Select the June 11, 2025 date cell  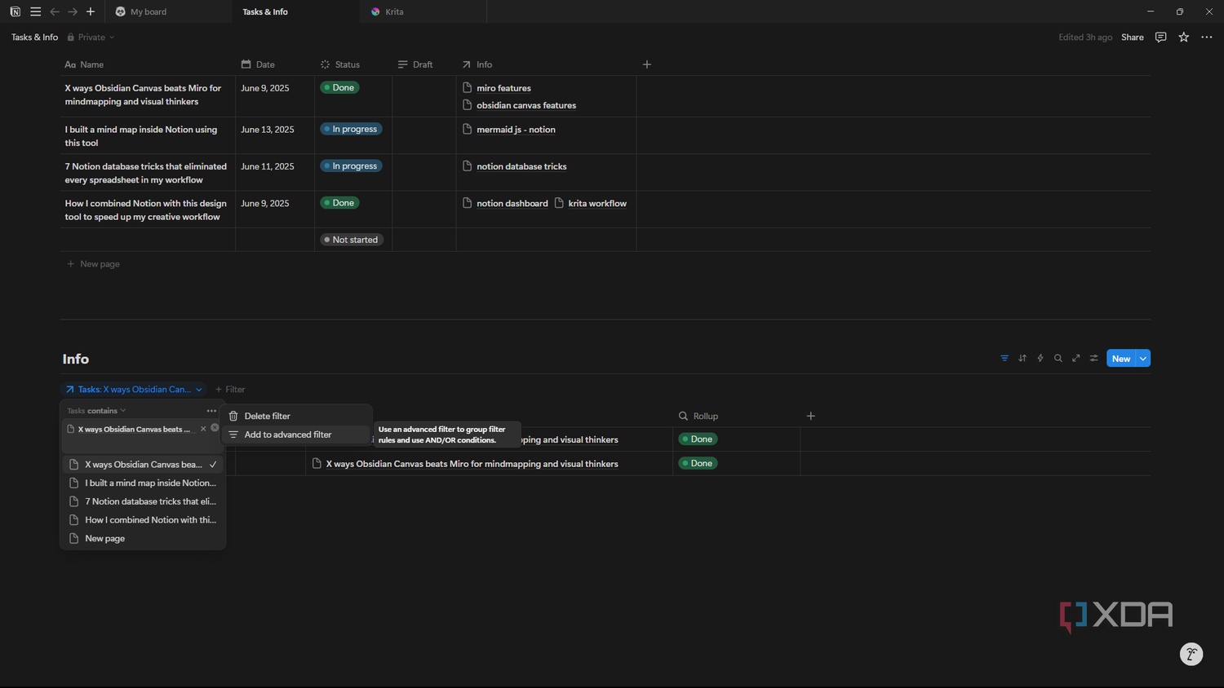[x=275, y=172]
